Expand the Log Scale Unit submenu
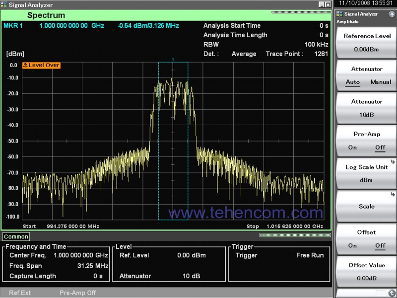 click(x=366, y=173)
